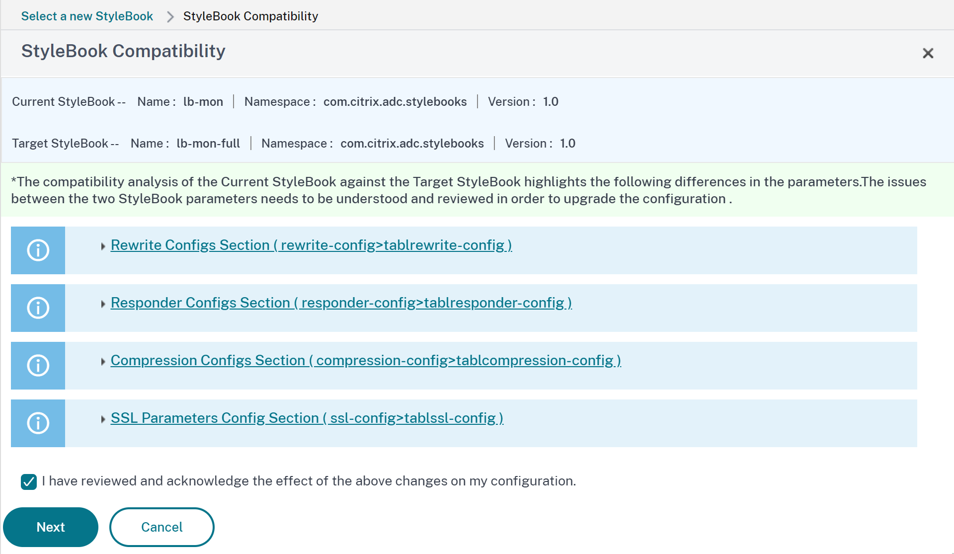Click the breadcrumb chevron separator icon
The width and height of the screenshot is (954, 554).
(170, 17)
